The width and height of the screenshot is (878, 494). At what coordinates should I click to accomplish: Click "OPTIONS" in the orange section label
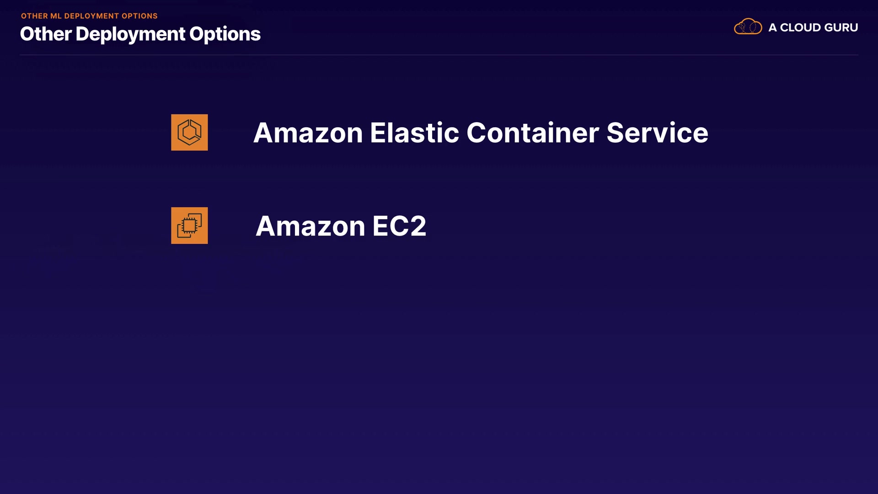139,16
